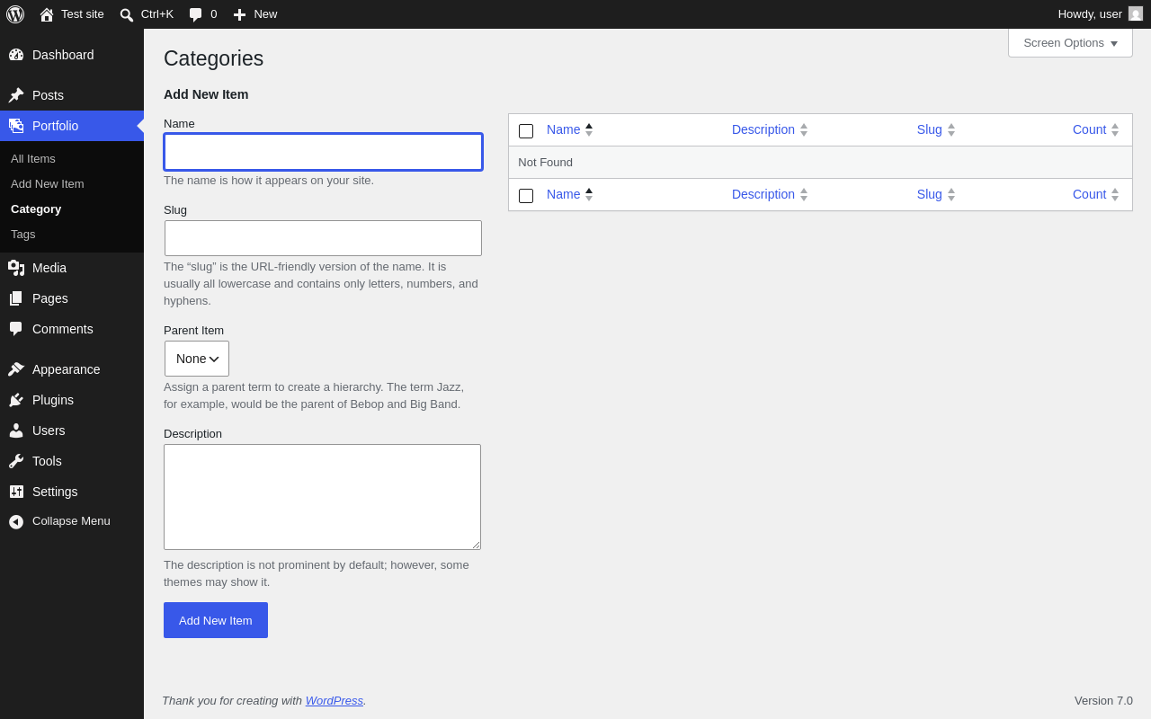The width and height of the screenshot is (1151, 719).
Task: Click the Plugins plug icon
Action: pyautogui.click(x=16, y=400)
